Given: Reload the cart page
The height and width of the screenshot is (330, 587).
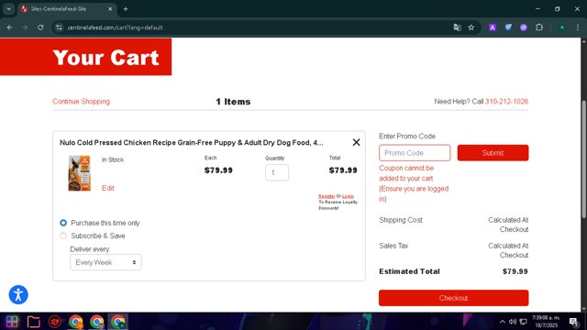Looking at the screenshot, I should pyautogui.click(x=40, y=27).
